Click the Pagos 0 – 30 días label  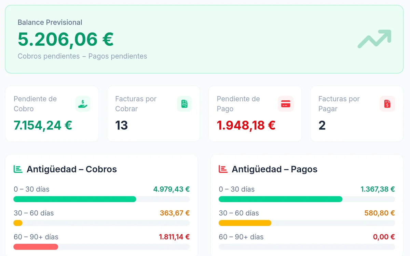tap(237, 189)
